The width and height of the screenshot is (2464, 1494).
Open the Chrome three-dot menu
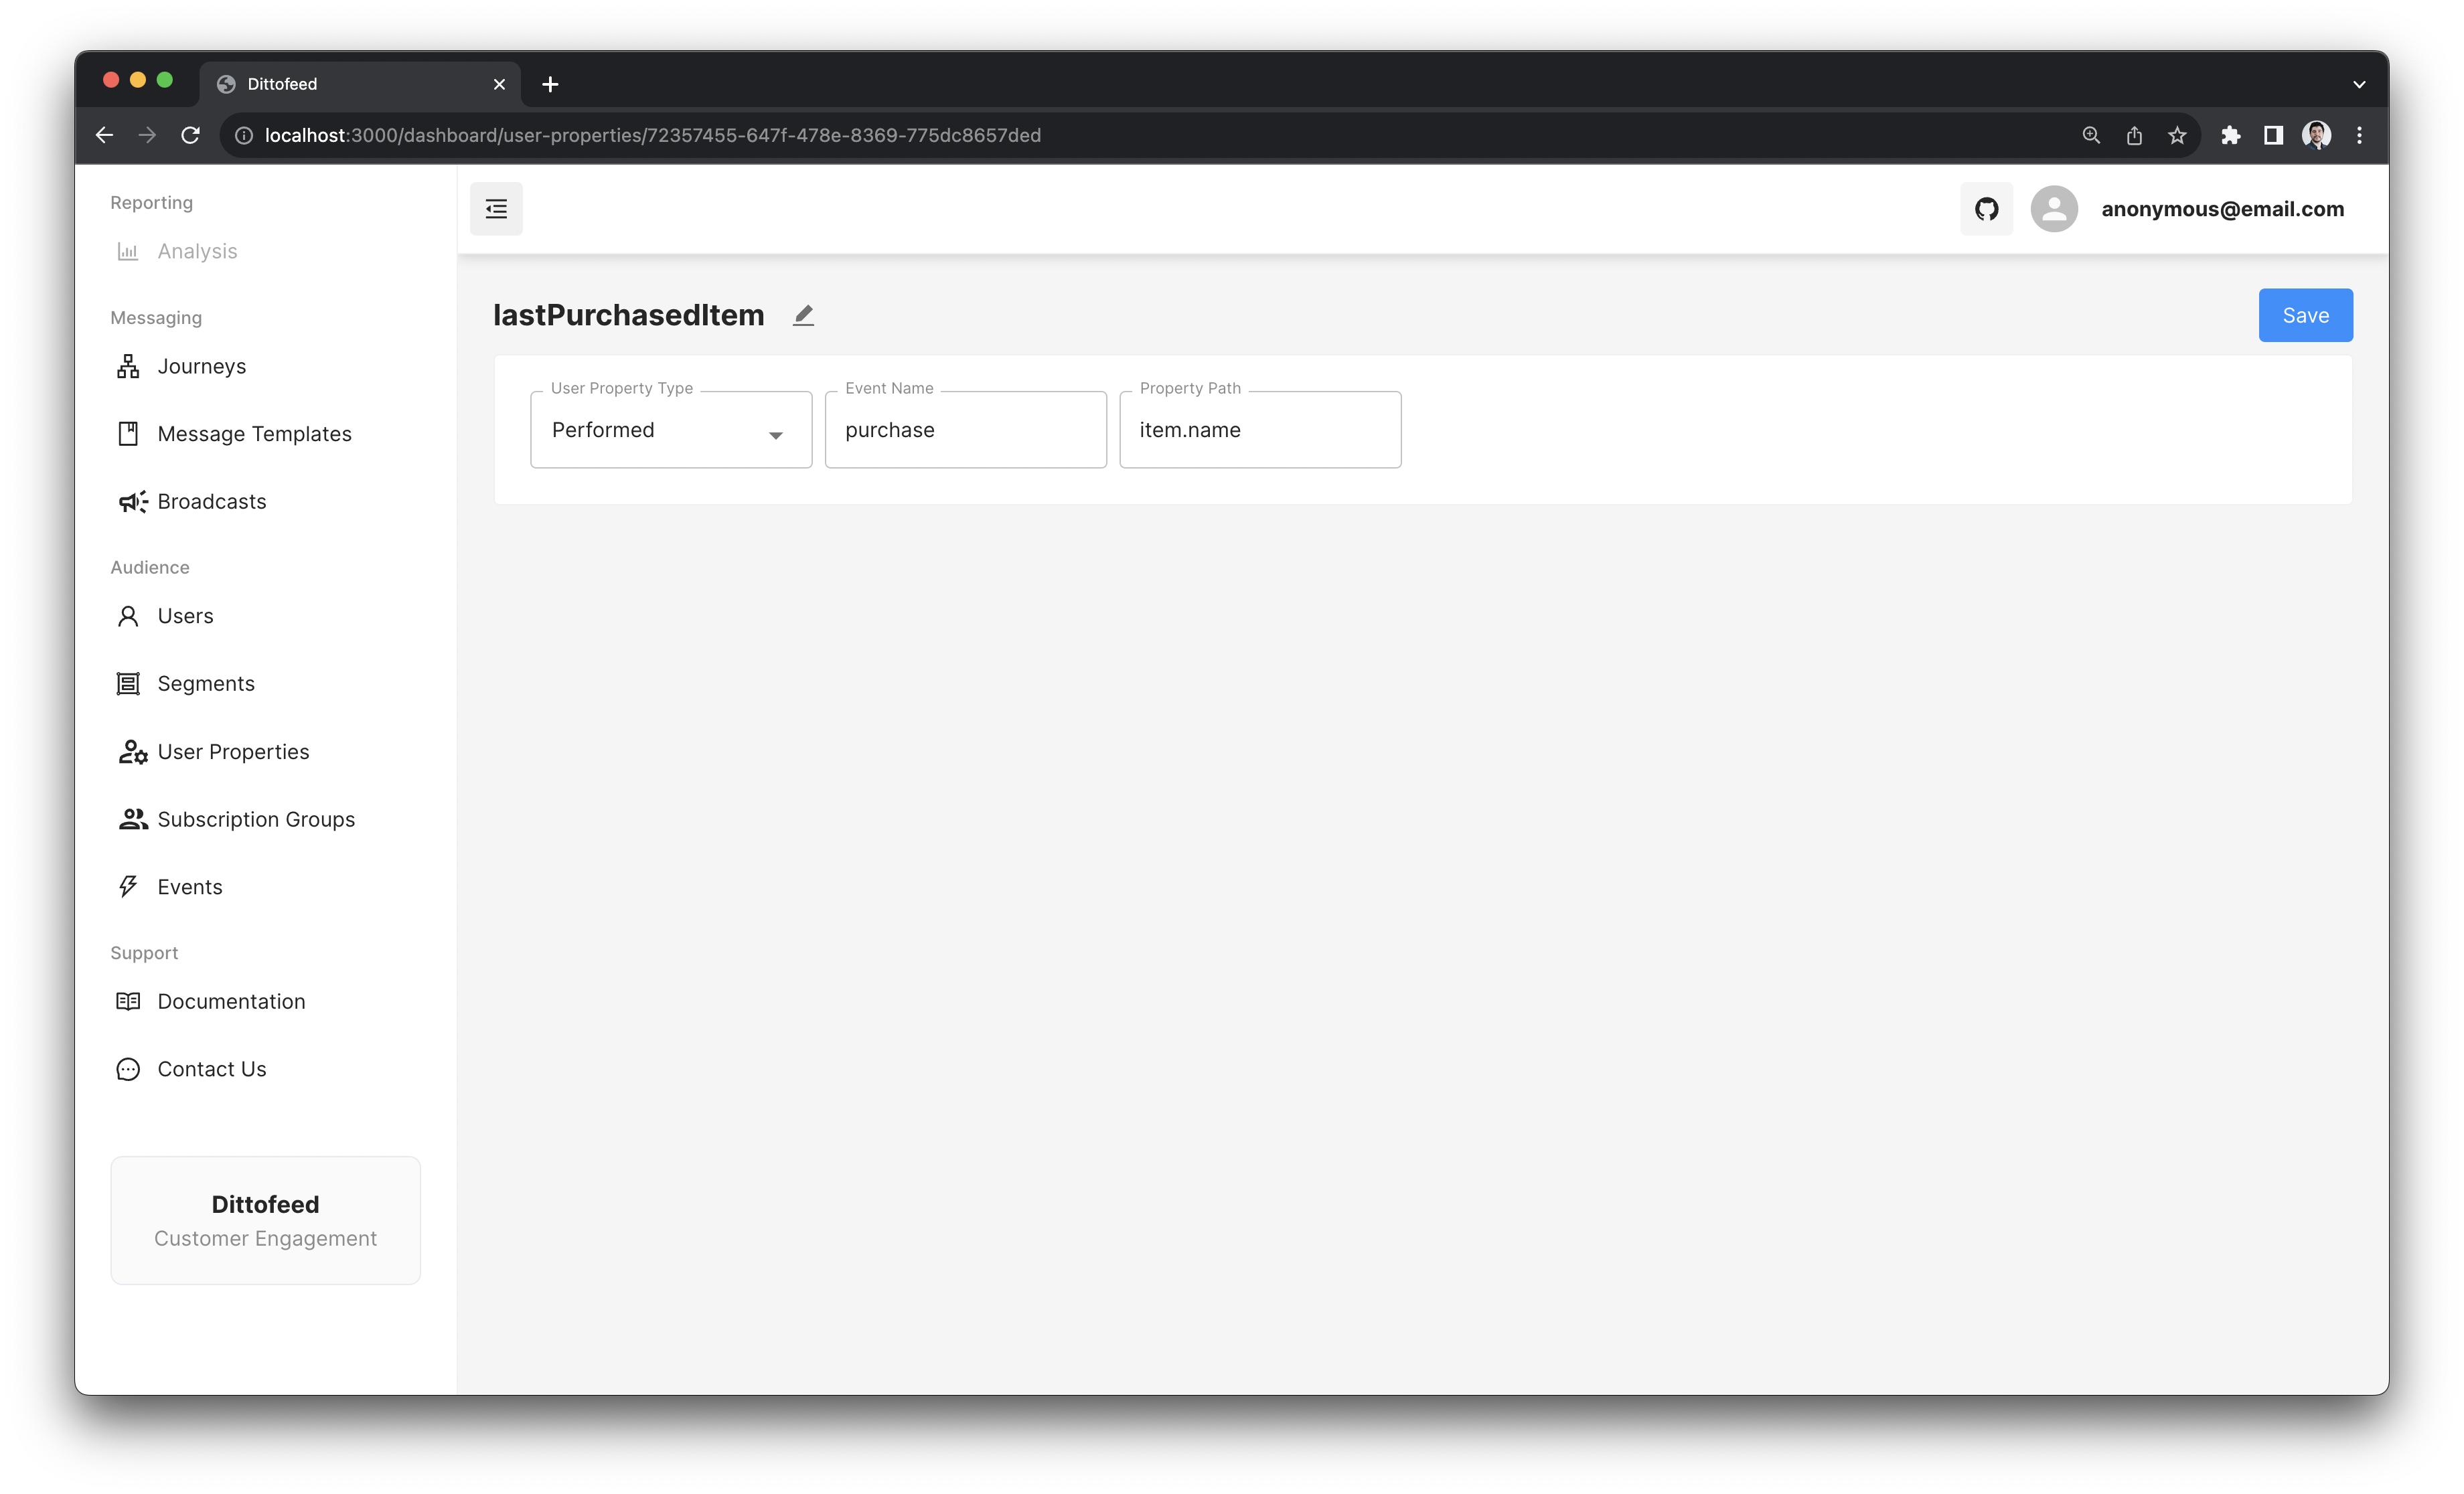pyautogui.click(x=2359, y=135)
